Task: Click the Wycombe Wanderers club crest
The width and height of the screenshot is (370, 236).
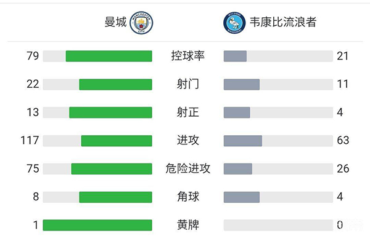Action: pos(234,23)
